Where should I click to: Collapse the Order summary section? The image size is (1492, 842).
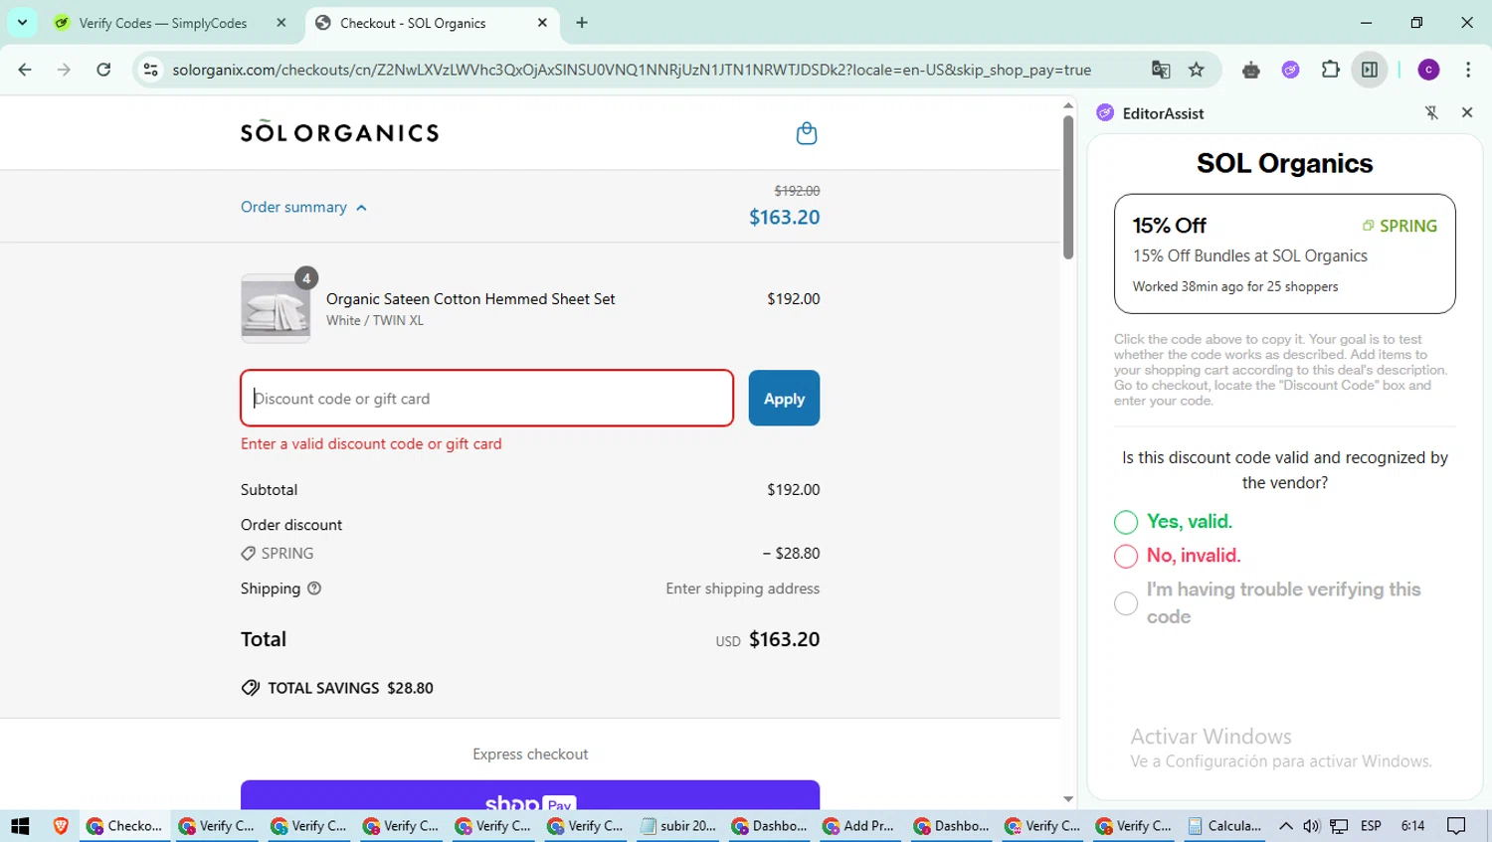(303, 207)
